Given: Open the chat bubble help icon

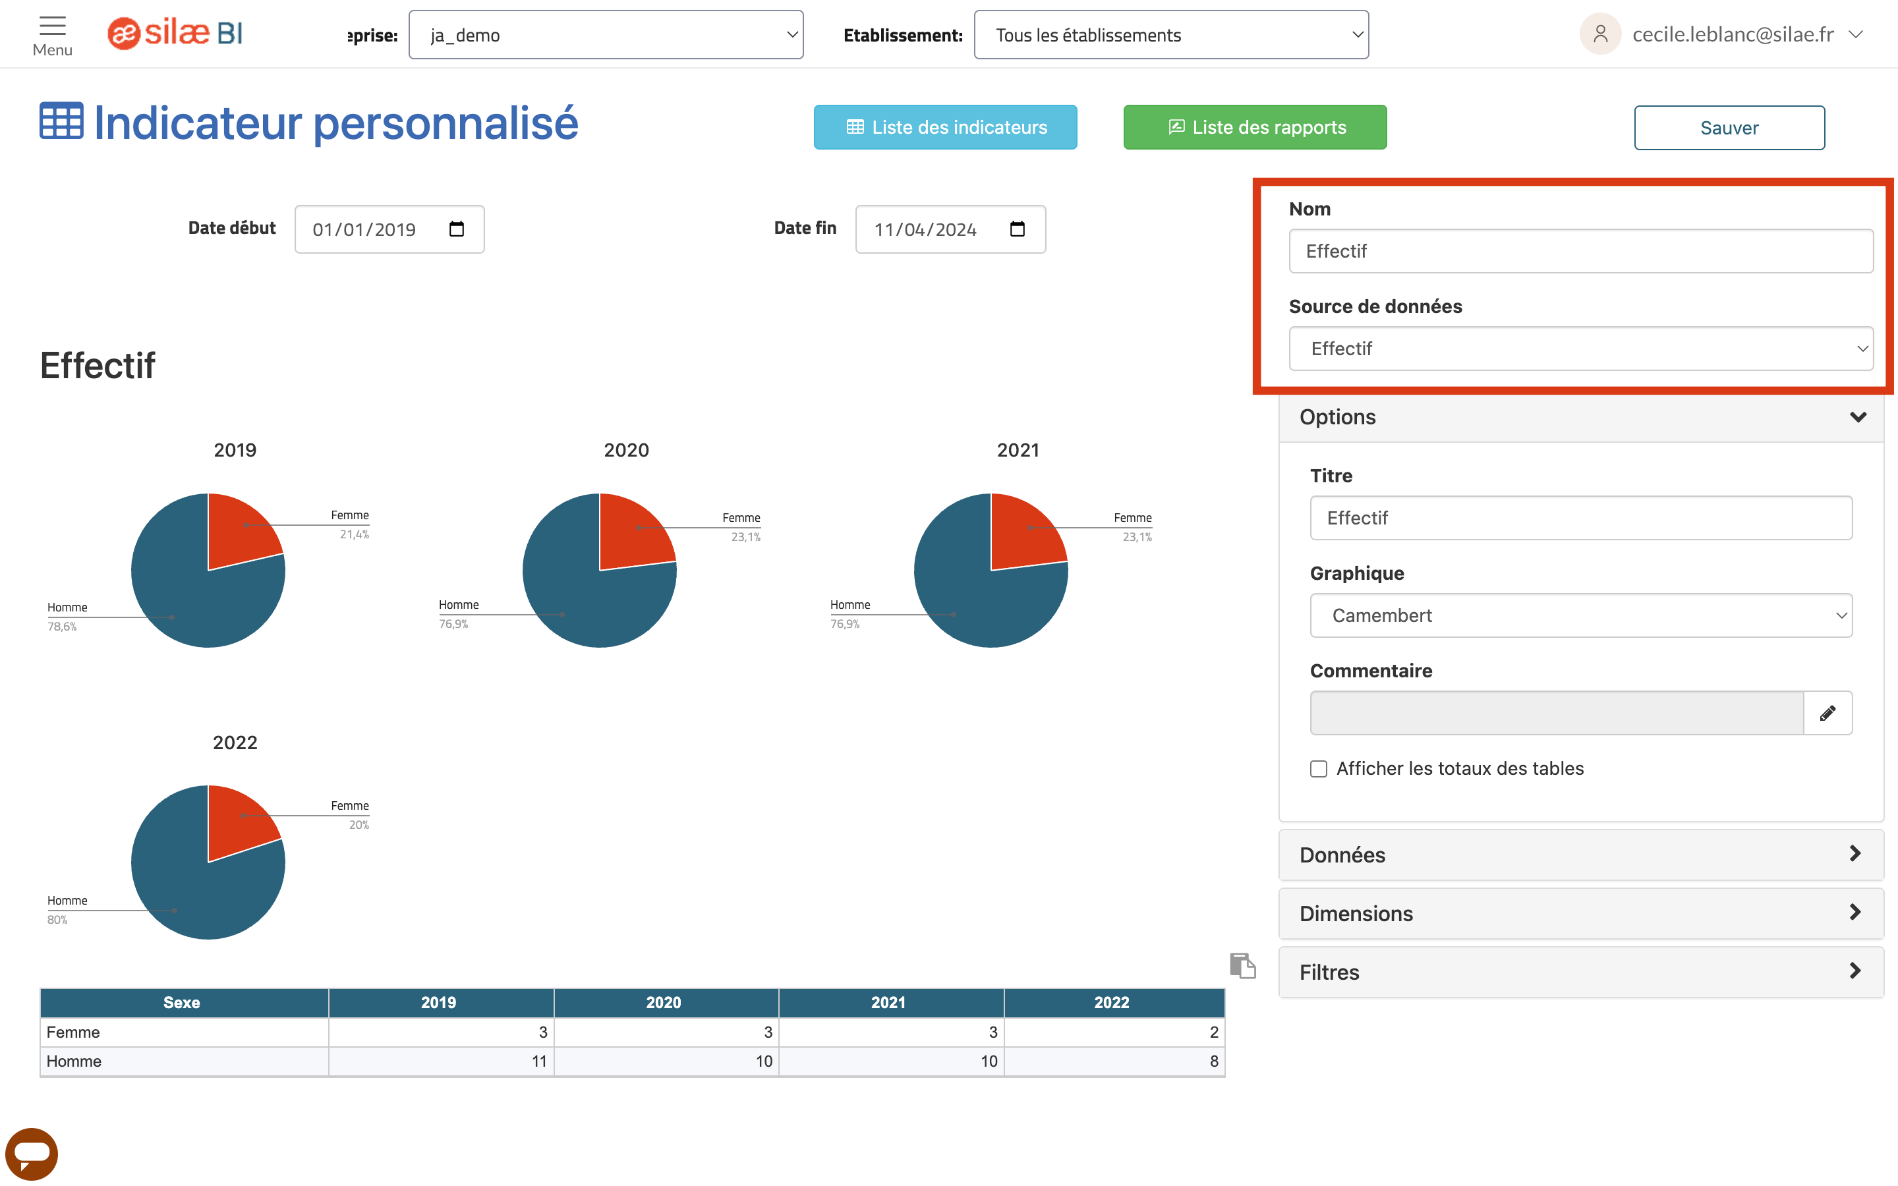Looking at the screenshot, I should (32, 1154).
